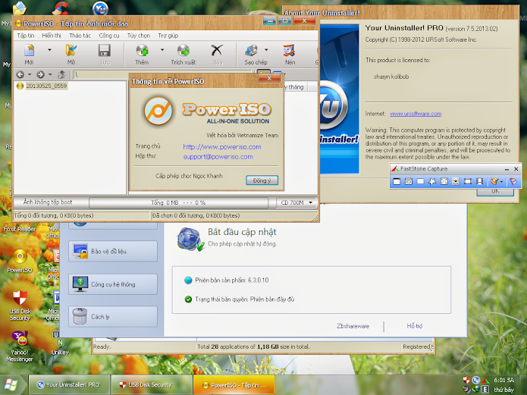
Task: Click the Forward navigation arrow in PowerISO
Action: pos(41,74)
